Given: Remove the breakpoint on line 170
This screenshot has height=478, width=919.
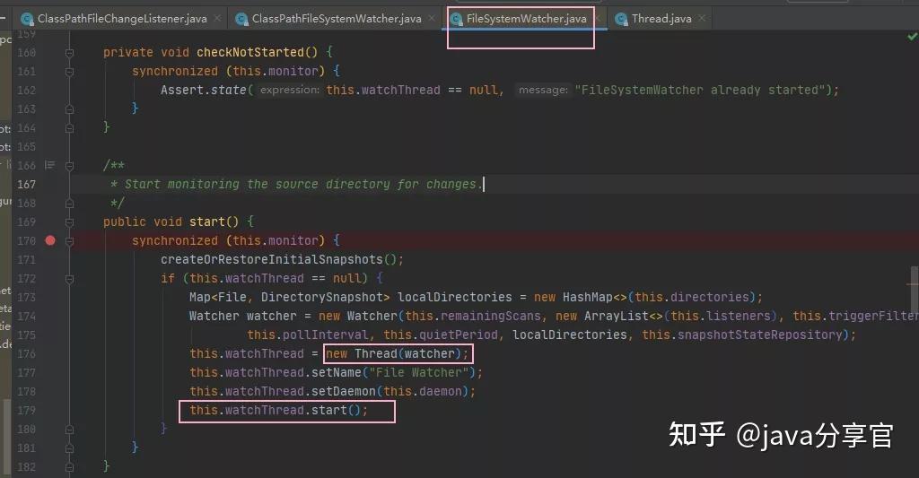Looking at the screenshot, I should pos(50,240).
